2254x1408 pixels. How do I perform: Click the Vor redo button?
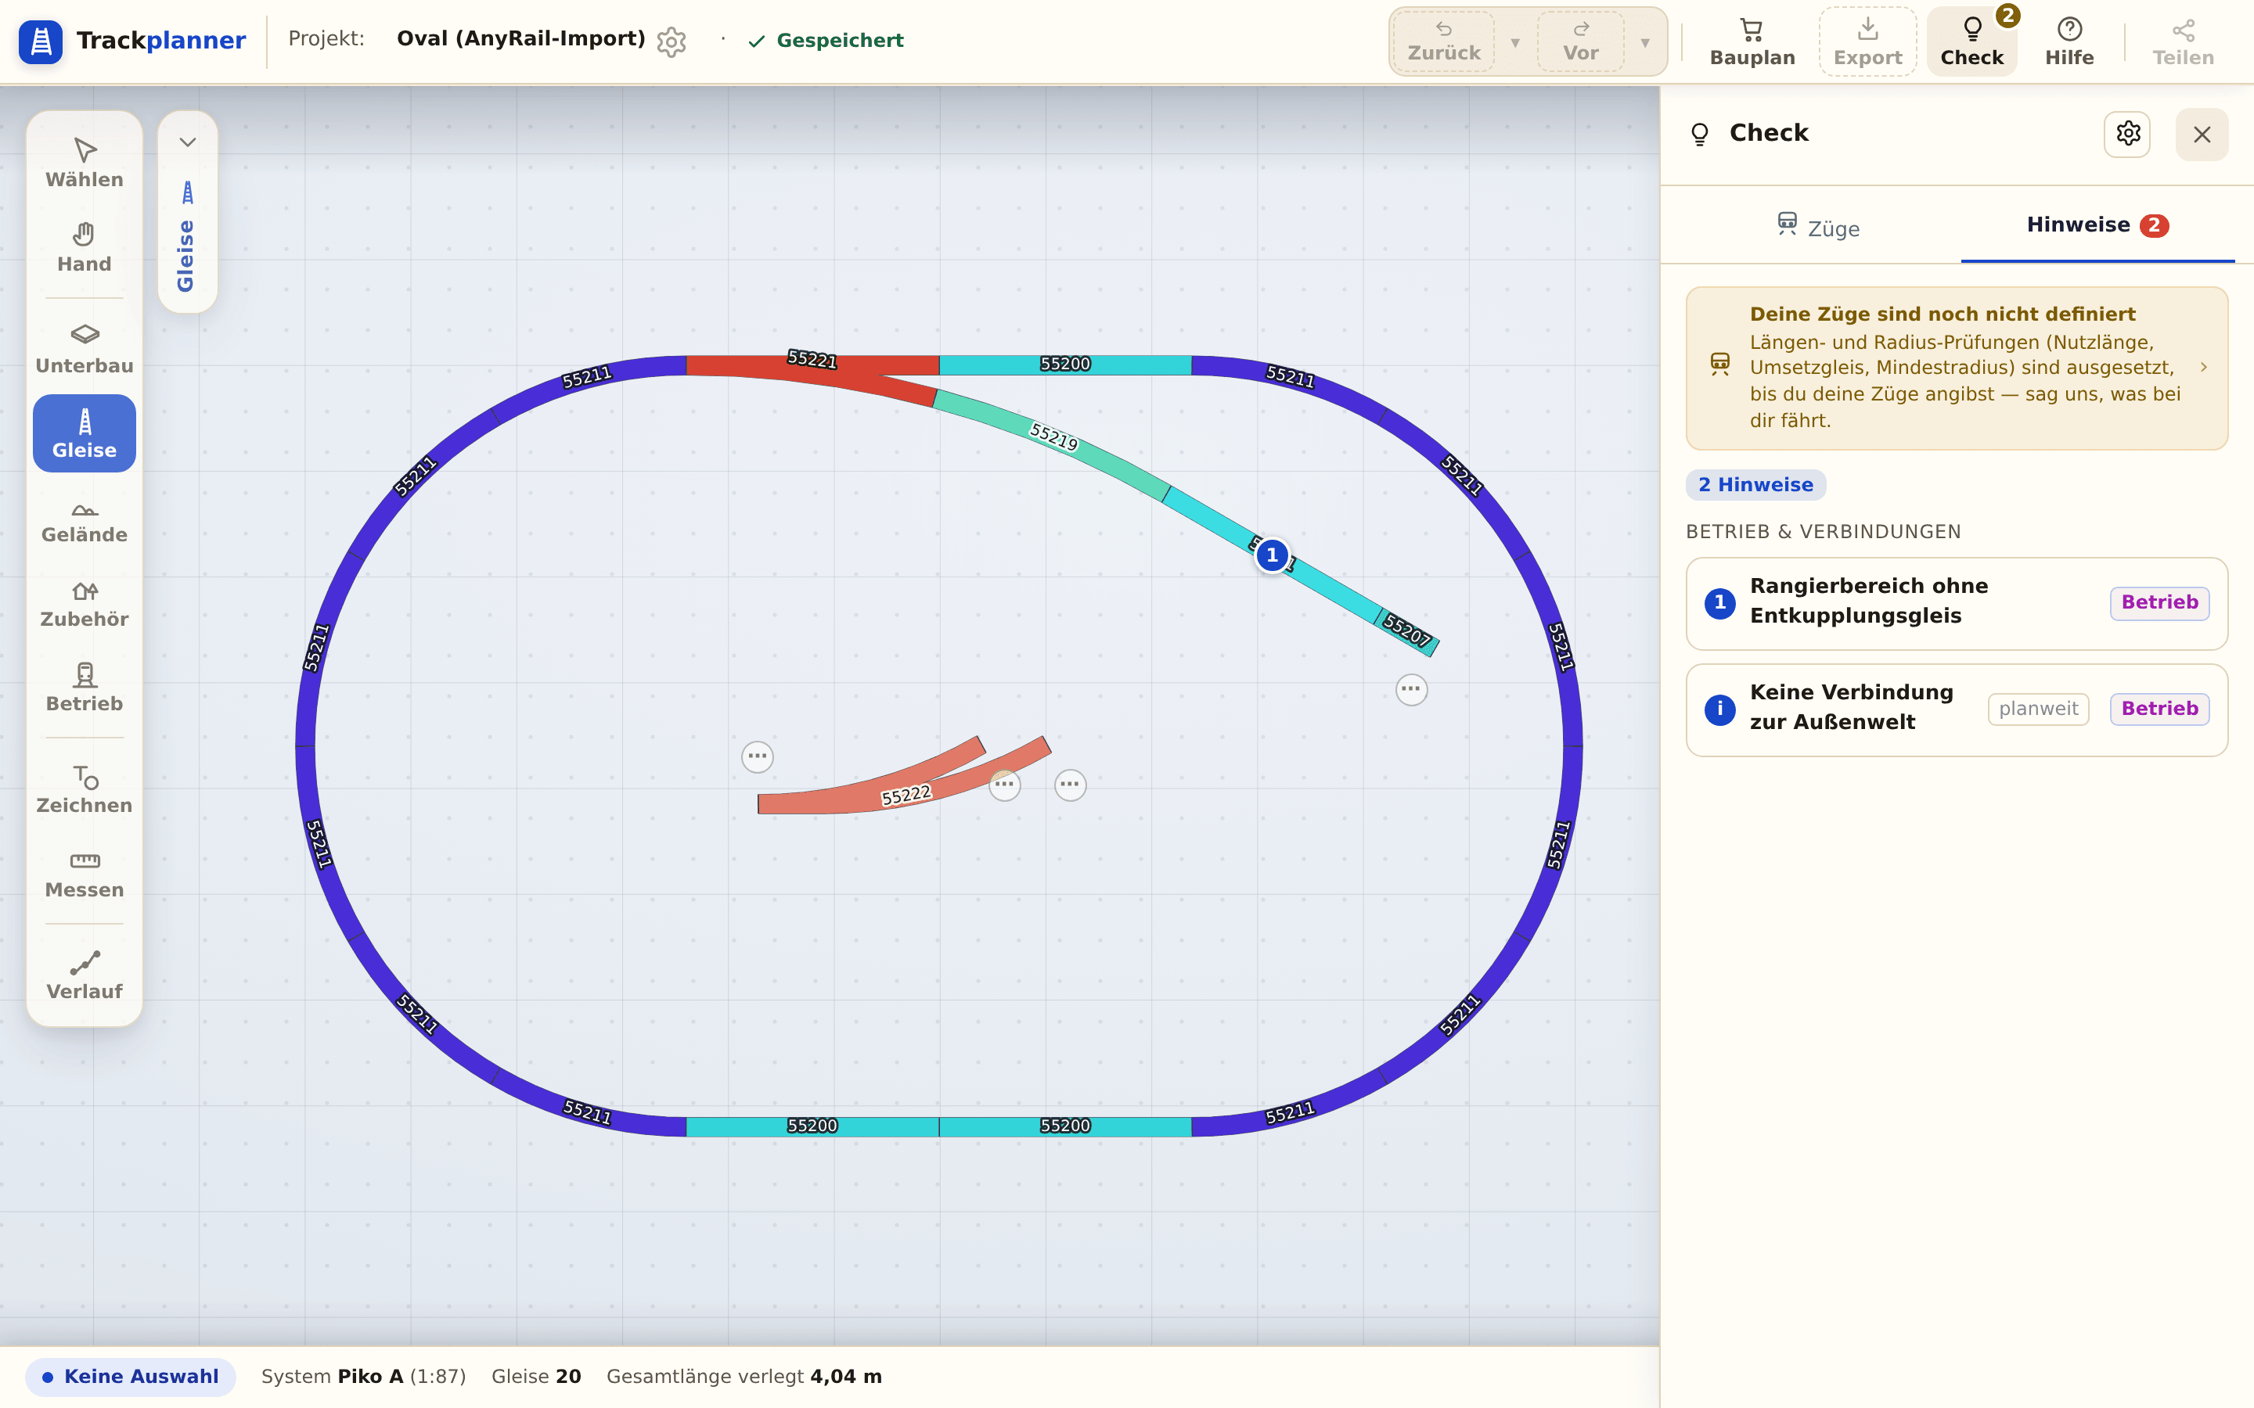coord(1581,42)
